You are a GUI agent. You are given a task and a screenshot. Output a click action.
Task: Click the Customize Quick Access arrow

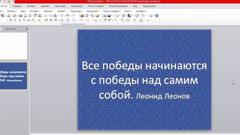[x=13, y=1]
